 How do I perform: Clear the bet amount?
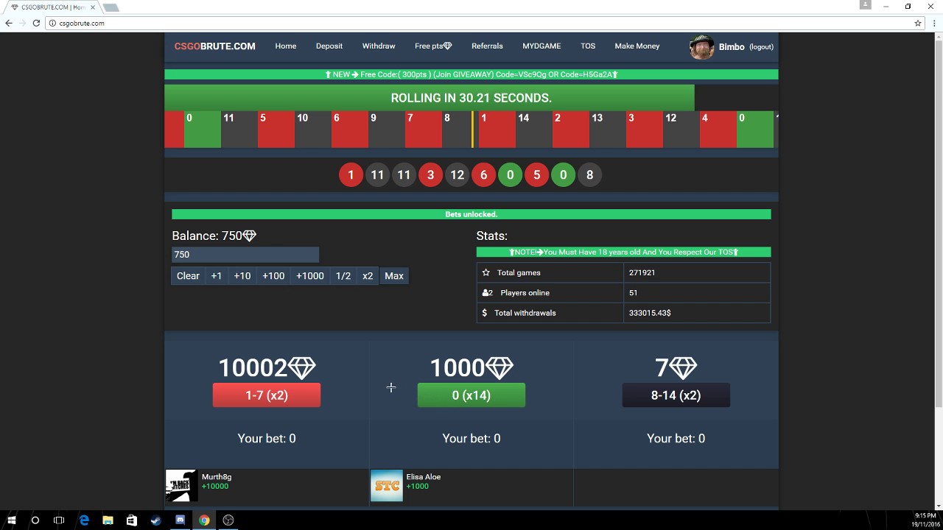(x=188, y=275)
